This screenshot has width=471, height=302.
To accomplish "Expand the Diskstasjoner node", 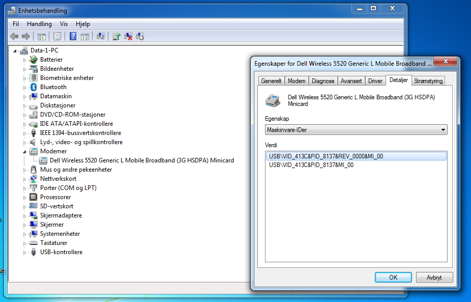I will tap(24, 106).
